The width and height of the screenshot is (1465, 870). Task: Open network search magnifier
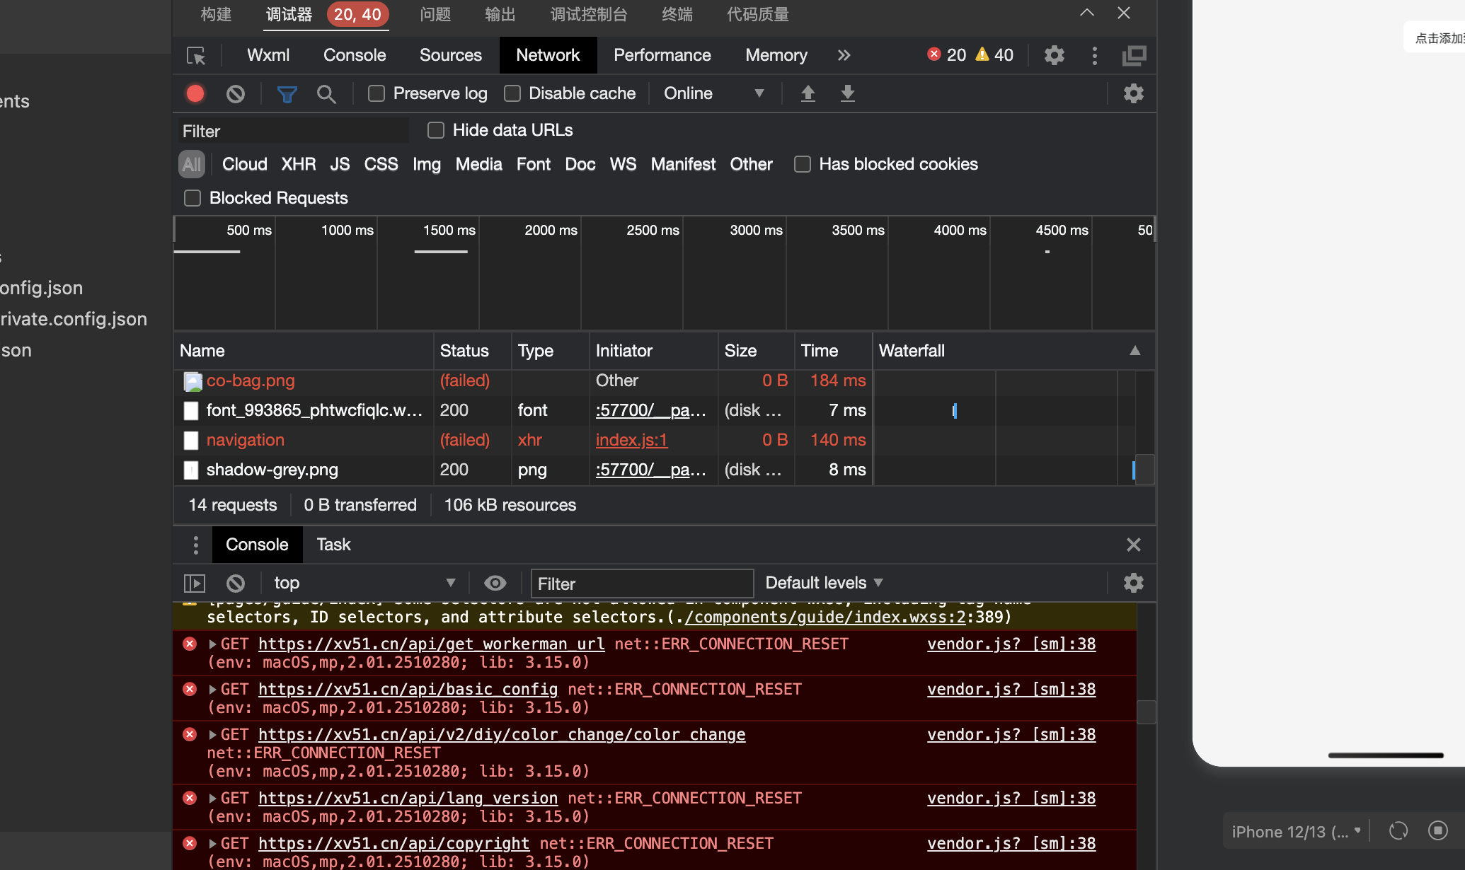tap(326, 93)
